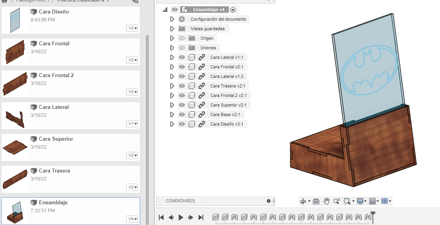This screenshot has width=440, height=225.
Task: Select the Zoom magnifier tool
Action: coord(336,201)
